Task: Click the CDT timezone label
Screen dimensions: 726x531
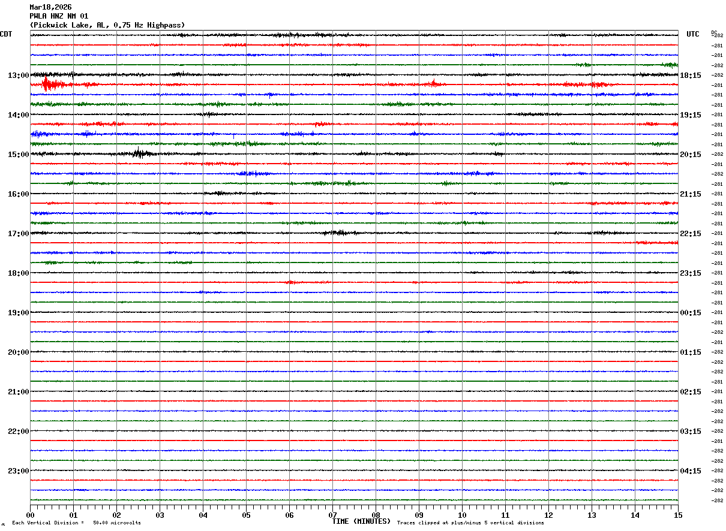Action: [6, 35]
